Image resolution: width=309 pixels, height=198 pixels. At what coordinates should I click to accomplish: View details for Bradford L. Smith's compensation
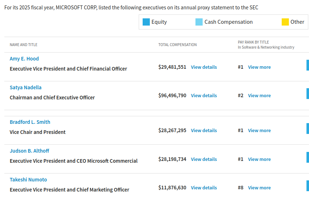pyautogui.click(x=204, y=130)
